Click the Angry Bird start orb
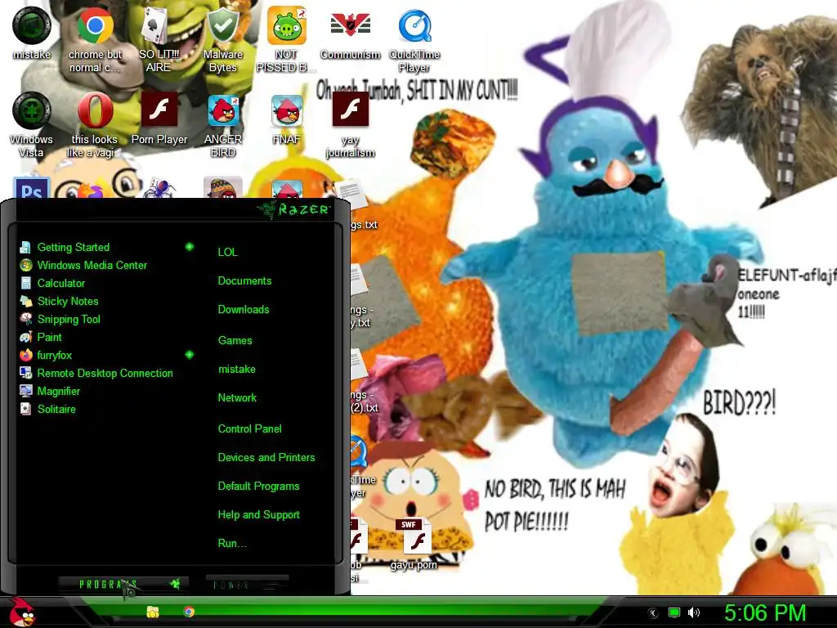This screenshot has width=837, height=628. [22, 612]
